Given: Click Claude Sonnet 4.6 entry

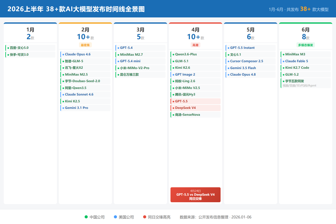Looking at the screenshot, I should coord(85,94).
